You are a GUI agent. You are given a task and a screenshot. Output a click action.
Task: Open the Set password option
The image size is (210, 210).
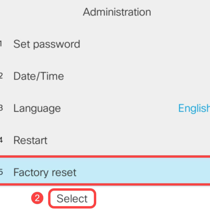(x=47, y=44)
